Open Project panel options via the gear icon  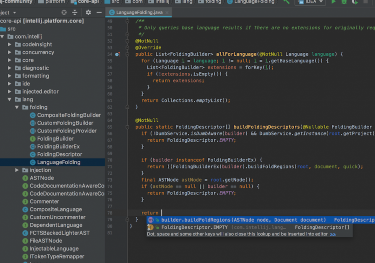point(87,12)
